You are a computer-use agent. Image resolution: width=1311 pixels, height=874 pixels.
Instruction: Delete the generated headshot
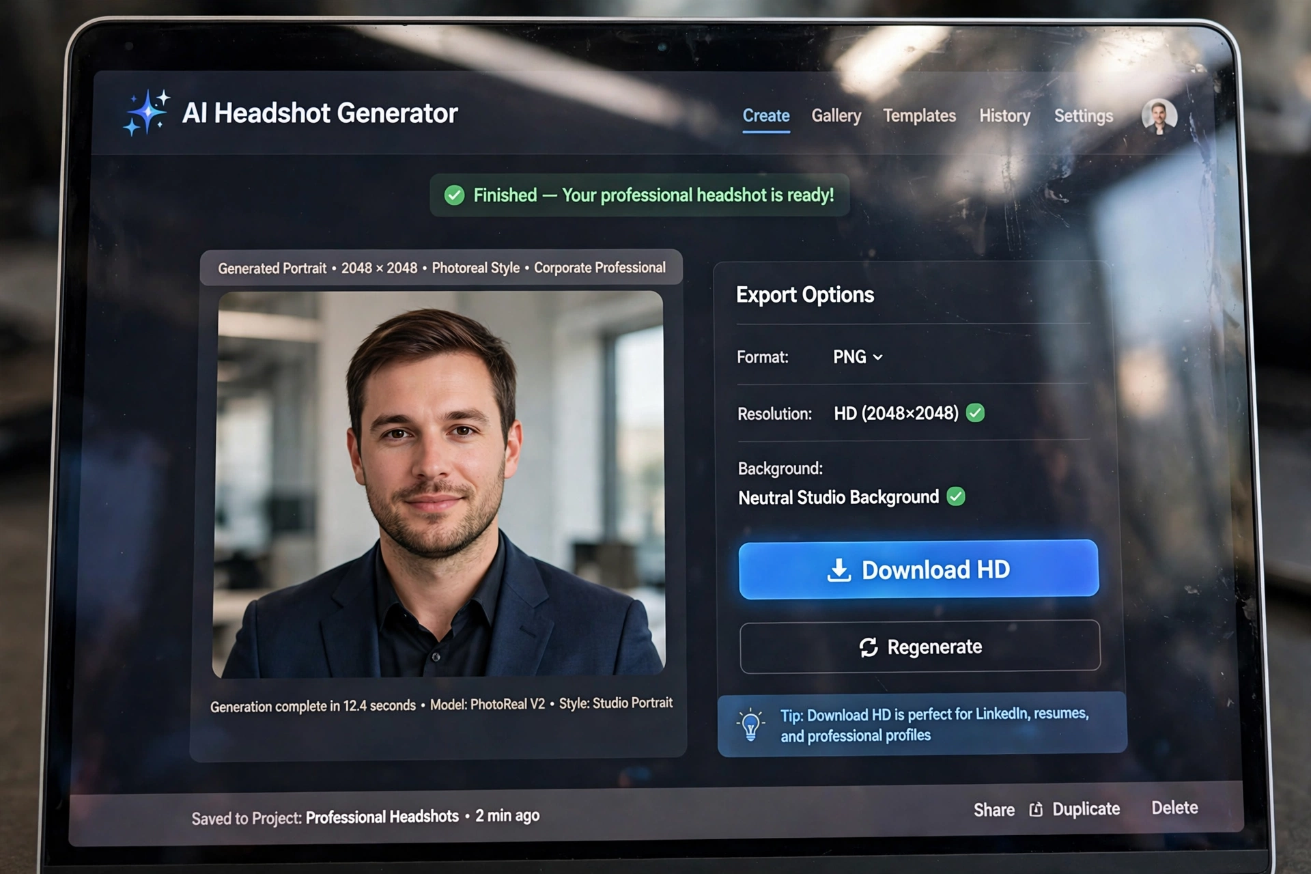pyautogui.click(x=1174, y=808)
